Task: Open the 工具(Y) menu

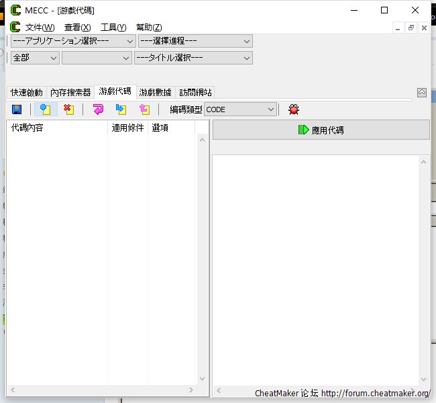Action: [113, 28]
